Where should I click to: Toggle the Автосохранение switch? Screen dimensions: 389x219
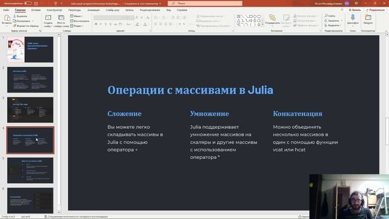click(x=27, y=4)
